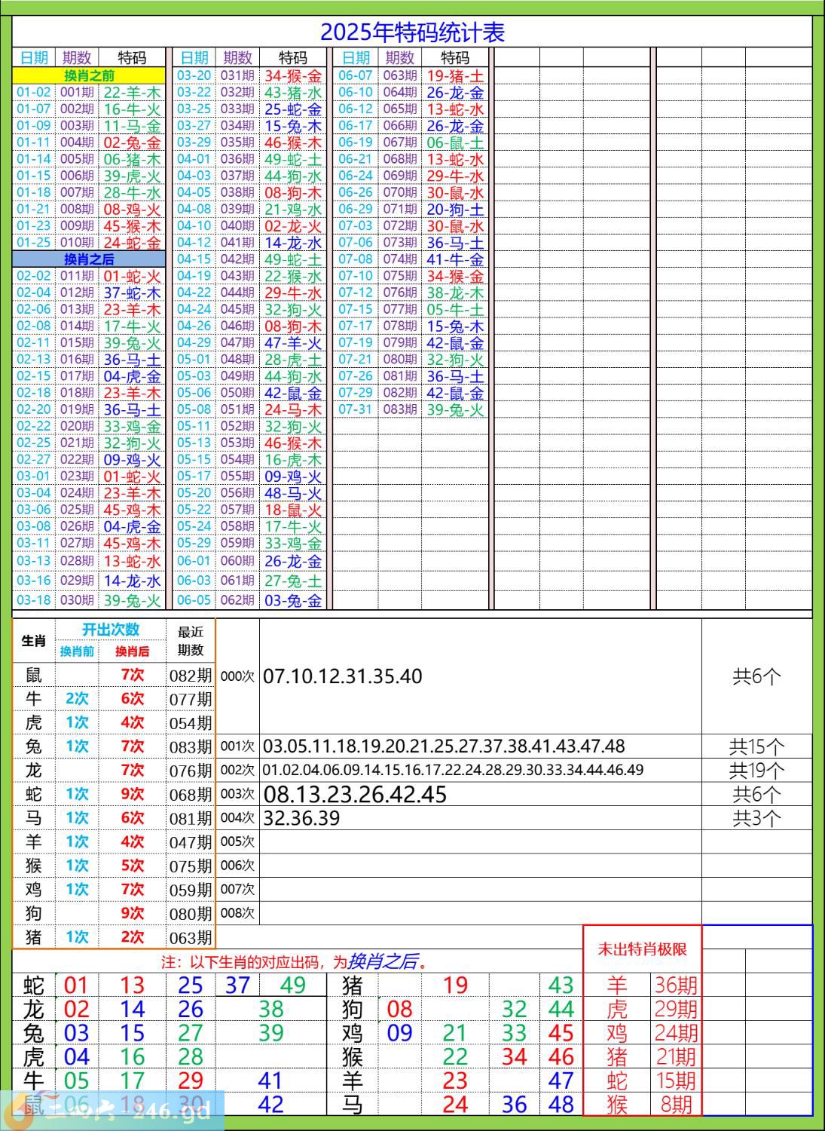The image size is (825, 1131).
Task: Select 24期 next to 鸡
Action: [676, 1033]
